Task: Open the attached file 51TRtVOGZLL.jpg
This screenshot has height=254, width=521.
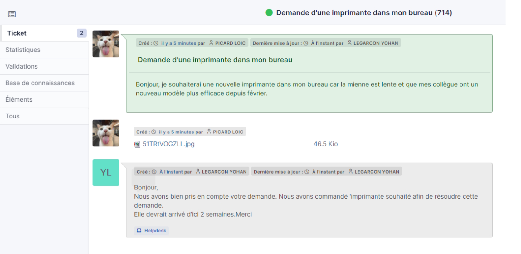Action: (x=168, y=144)
